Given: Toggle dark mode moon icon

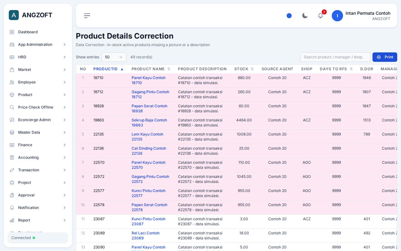Looking at the screenshot, I should [x=305, y=16].
